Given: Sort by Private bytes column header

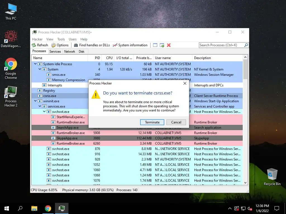Looking at the screenshot, I should [x=144, y=58].
